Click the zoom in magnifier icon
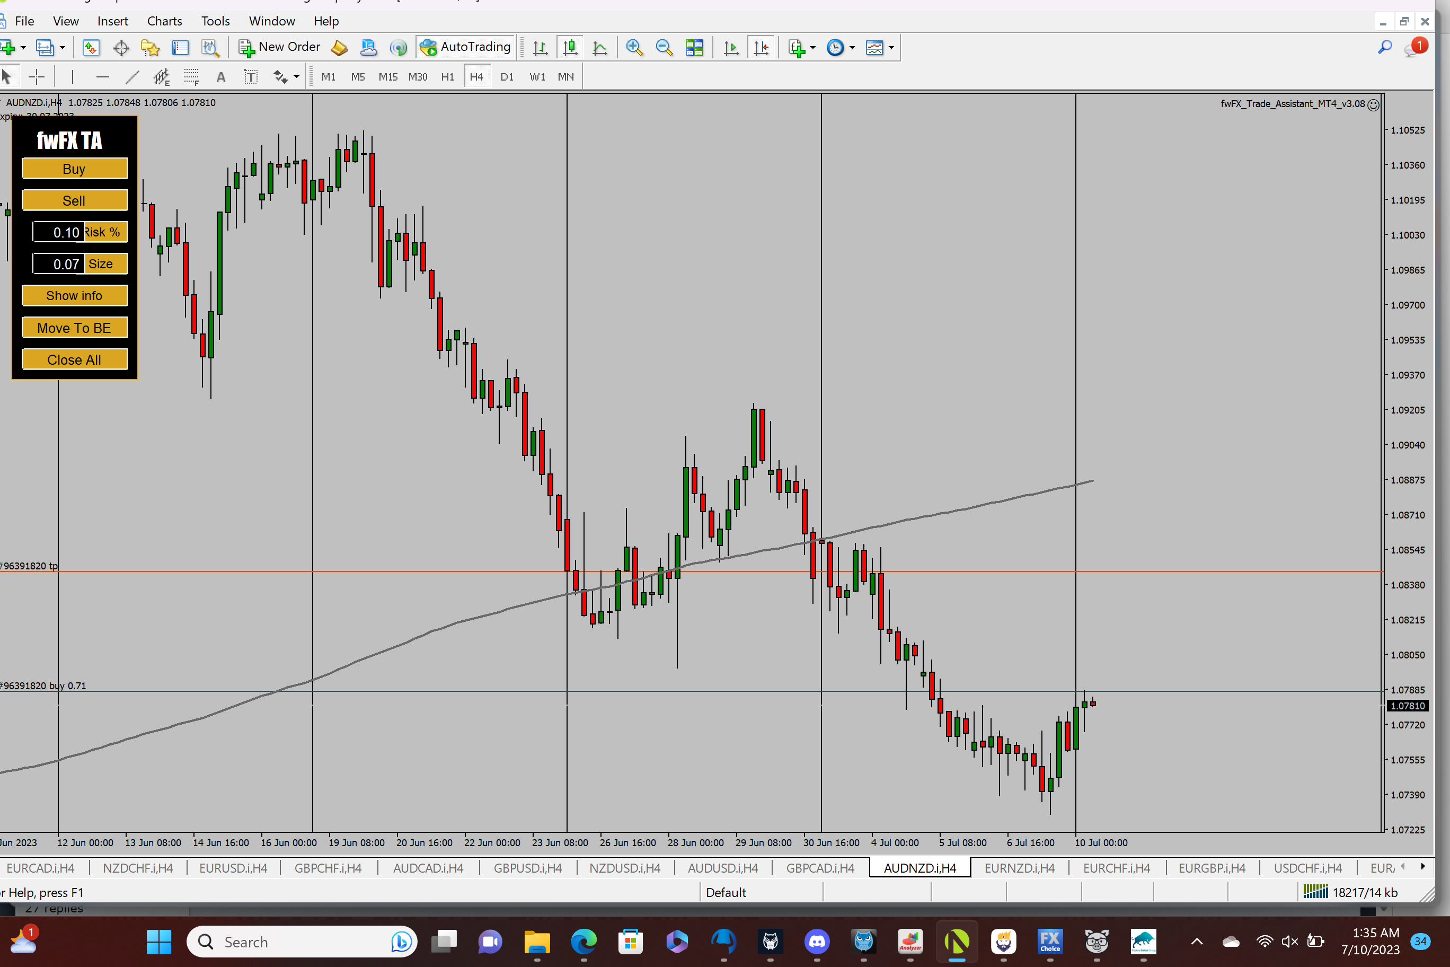Screen dimensions: 1450x967 pyautogui.click(x=634, y=48)
